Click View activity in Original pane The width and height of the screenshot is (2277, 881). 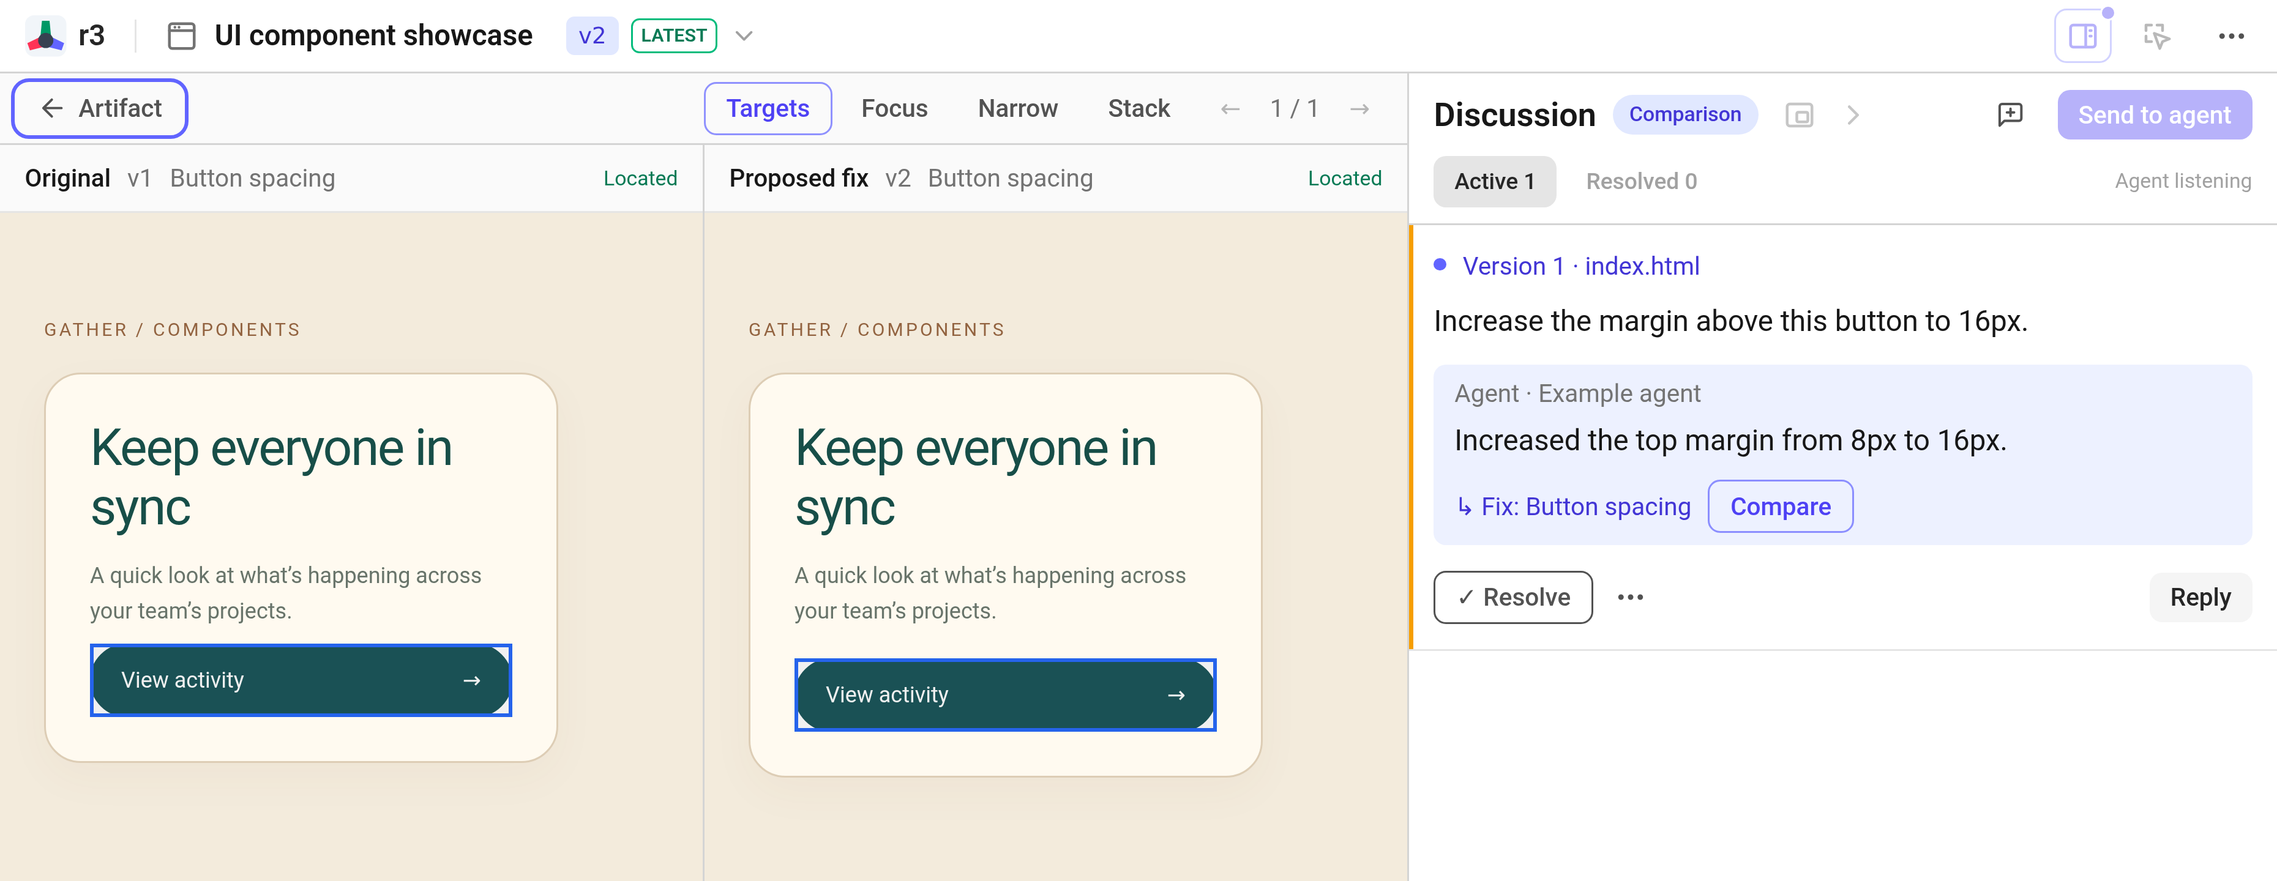[x=301, y=680]
